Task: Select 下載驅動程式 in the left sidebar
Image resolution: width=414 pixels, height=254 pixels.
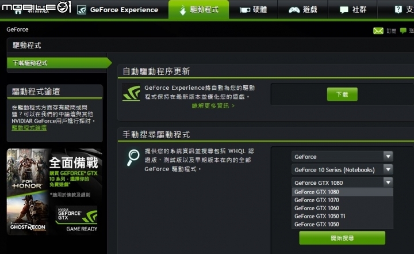Action: pos(58,63)
